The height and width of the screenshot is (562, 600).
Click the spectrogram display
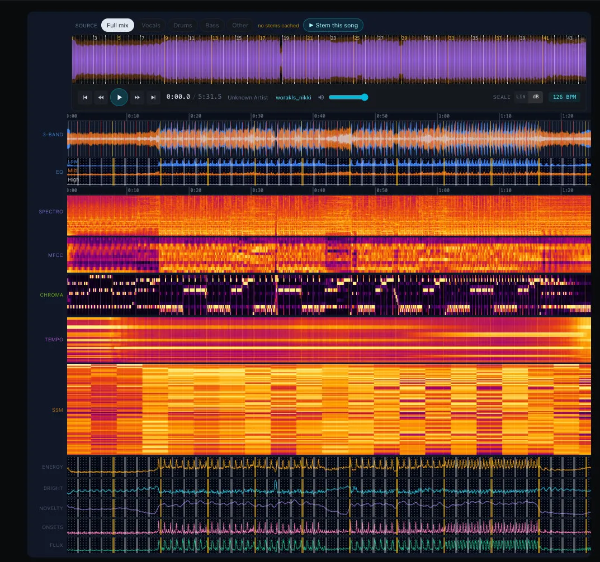pos(329,215)
